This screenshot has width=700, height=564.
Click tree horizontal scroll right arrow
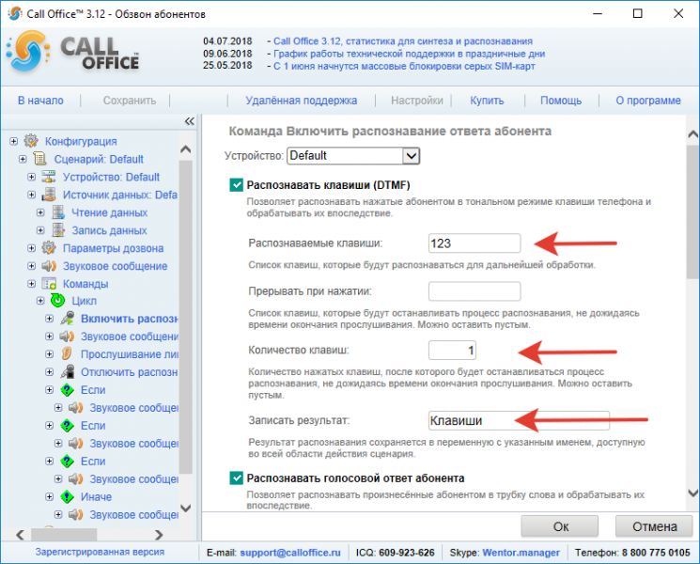click(x=159, y=535)
